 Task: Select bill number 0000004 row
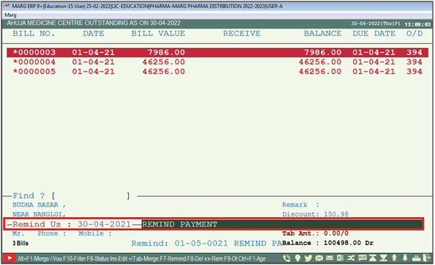218,62
